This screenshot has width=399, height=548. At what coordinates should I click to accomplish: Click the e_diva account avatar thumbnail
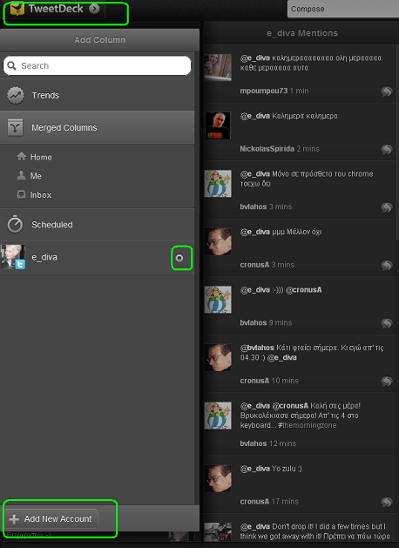coord(13,257)
